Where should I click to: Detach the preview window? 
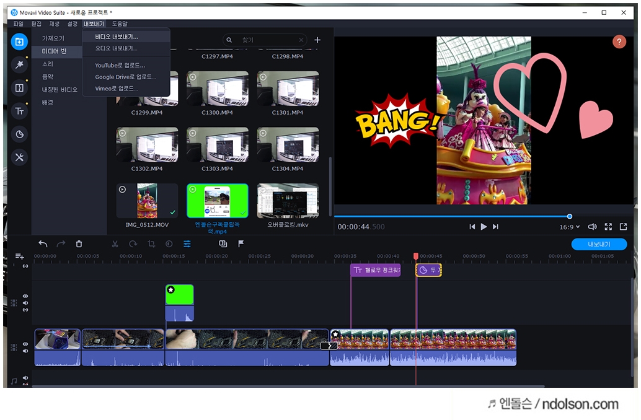(x=624, y=227)
